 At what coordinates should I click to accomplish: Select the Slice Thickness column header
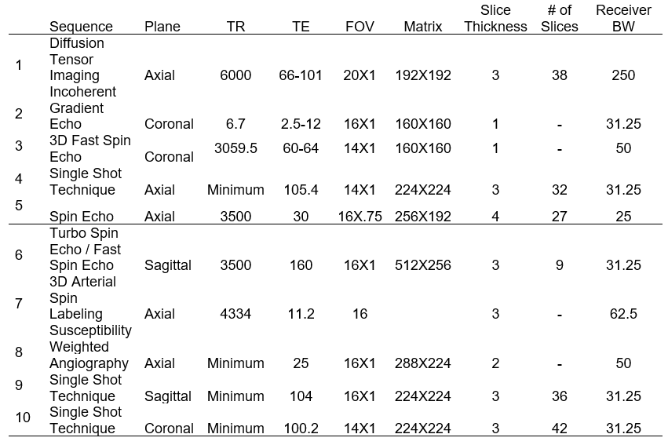click(x=495, y=19)
